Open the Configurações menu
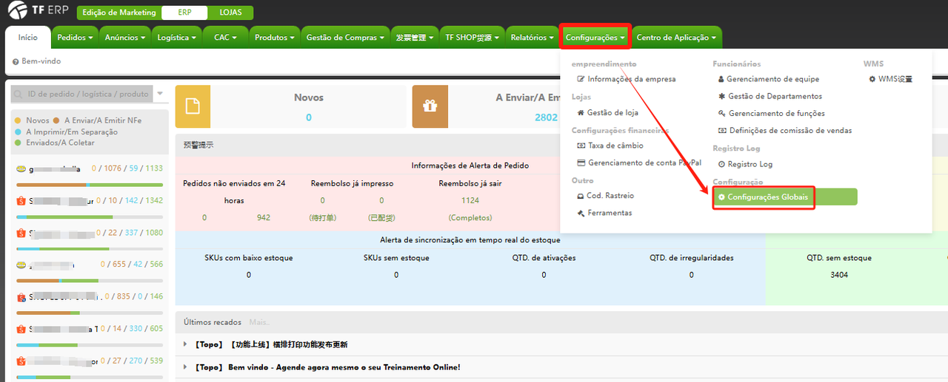Image resolution: width=948 pixels, height=382 pixels. (595, 38)
